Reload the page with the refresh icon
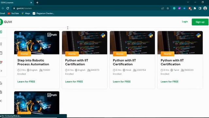The height and width of the screenshot is (118, 209). 8,8
